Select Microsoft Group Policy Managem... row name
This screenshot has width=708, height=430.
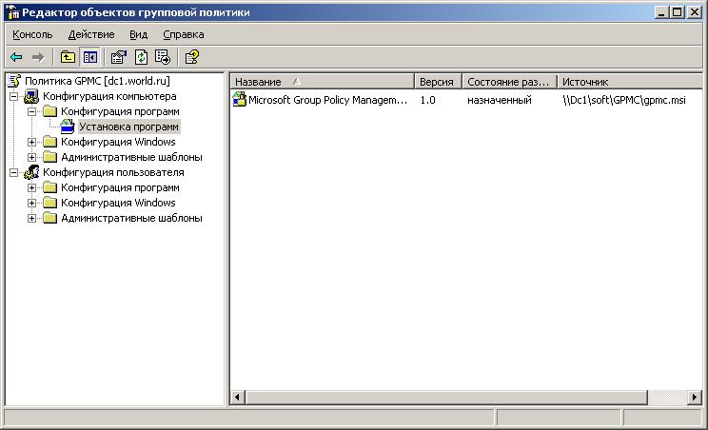tap(327, 100)
